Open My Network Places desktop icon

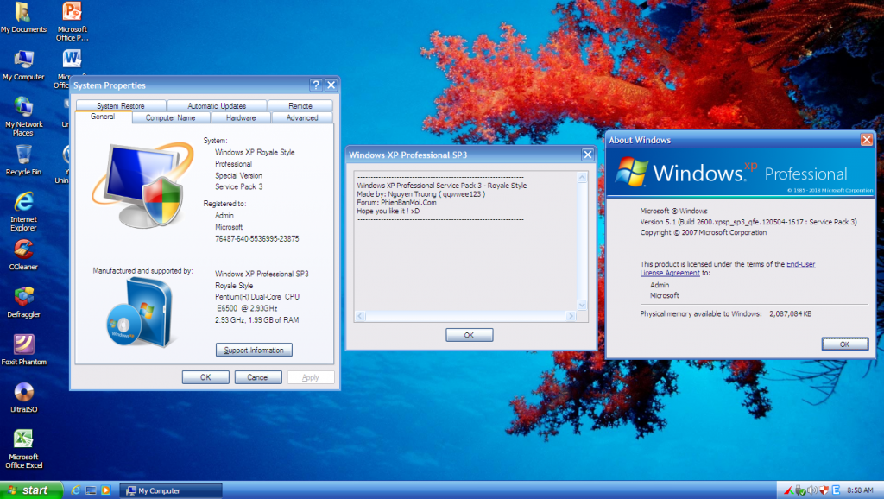click(x=23, y=117)
